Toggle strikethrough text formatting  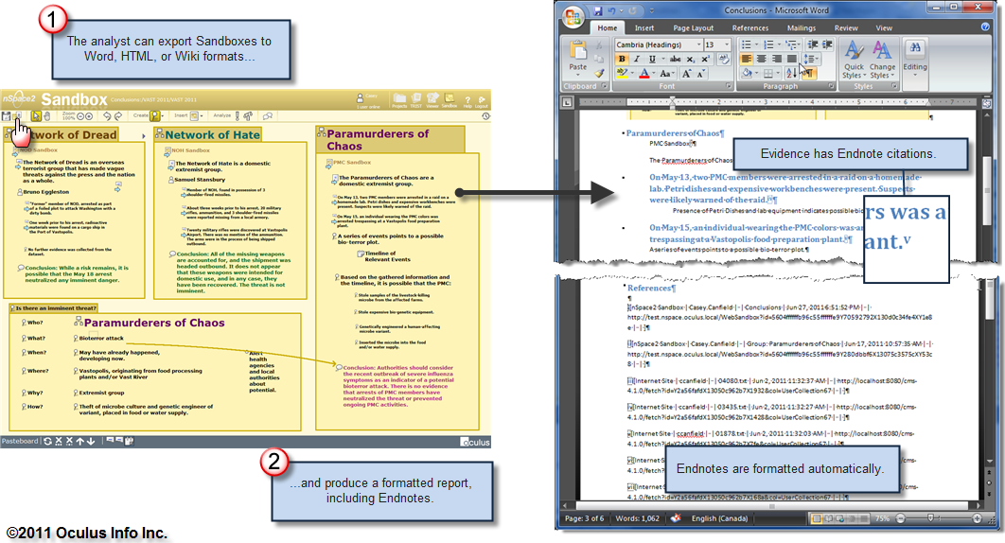click(x=675, y=59)
